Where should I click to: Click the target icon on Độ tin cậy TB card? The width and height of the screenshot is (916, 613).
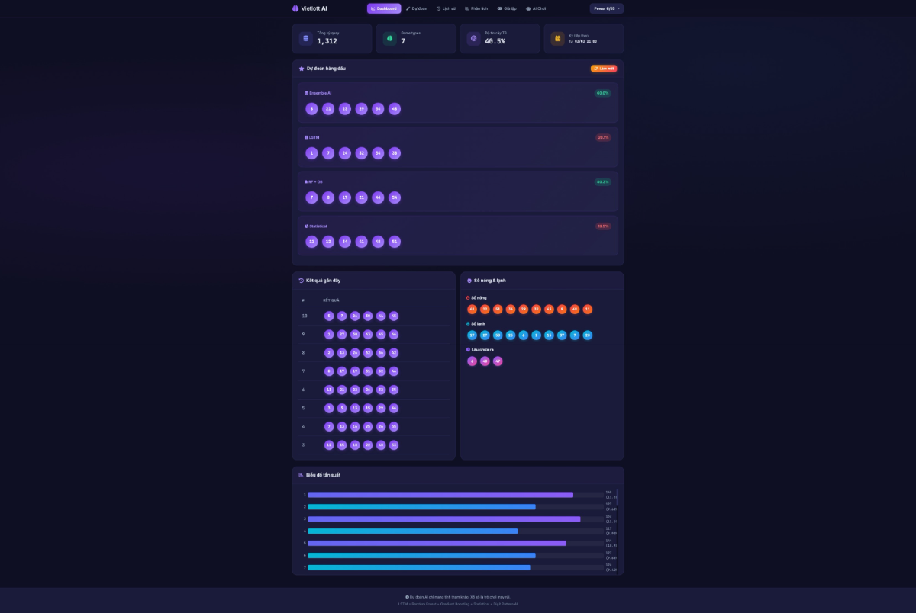click(x=473, y=38)
